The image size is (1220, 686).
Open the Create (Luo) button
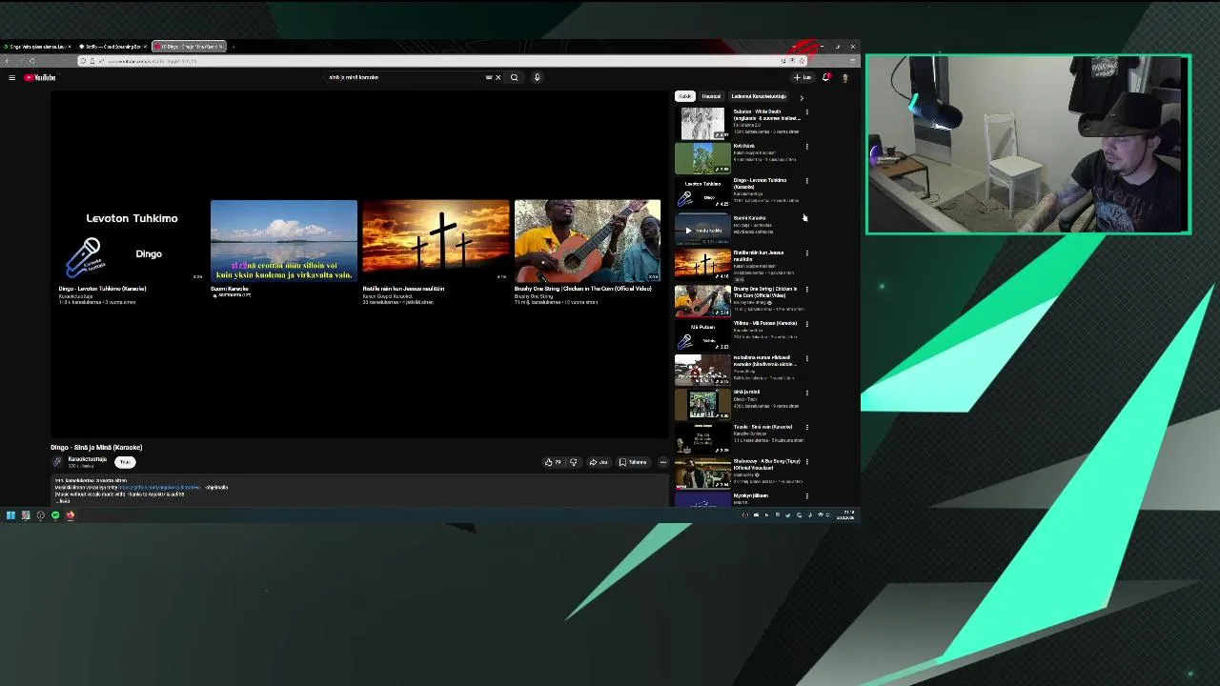(803, 77)
